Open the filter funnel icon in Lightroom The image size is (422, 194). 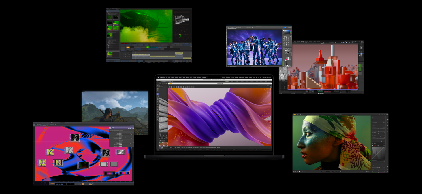pos(357,114)
